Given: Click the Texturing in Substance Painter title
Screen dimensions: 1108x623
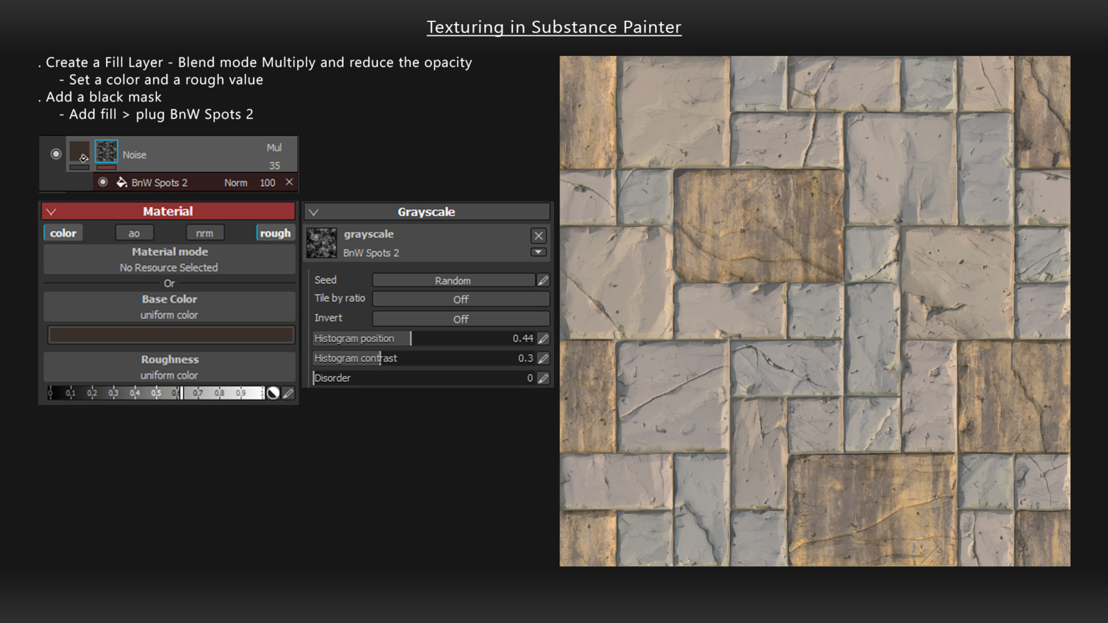Looking at the screenshot, I should [554, 27].
